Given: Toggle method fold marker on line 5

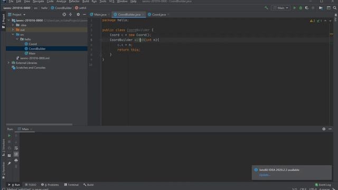Looking at the screenshot, I should pyautogui.click(x=101, y=40).
